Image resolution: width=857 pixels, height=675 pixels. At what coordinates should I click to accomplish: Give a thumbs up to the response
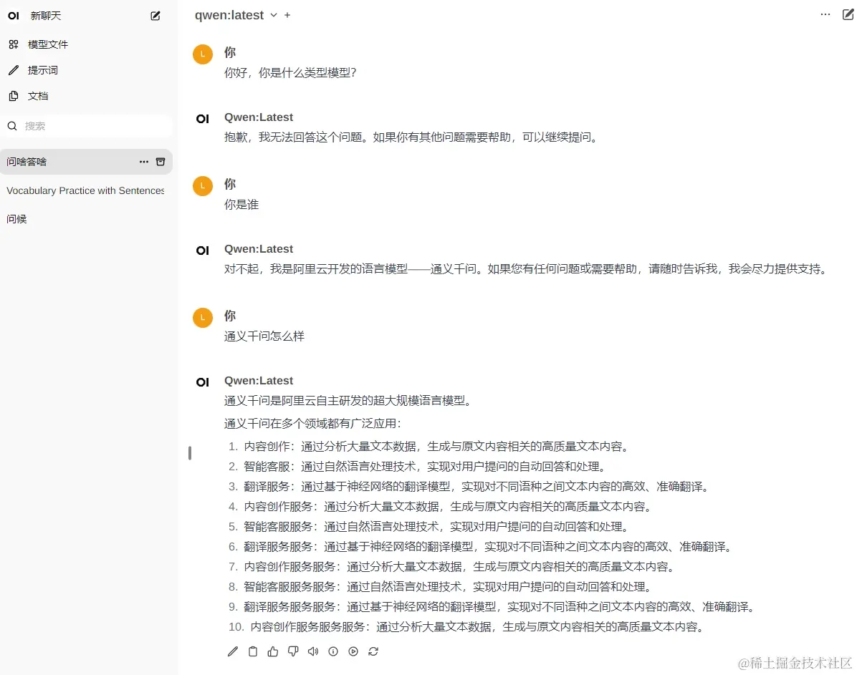coord(272,651)
